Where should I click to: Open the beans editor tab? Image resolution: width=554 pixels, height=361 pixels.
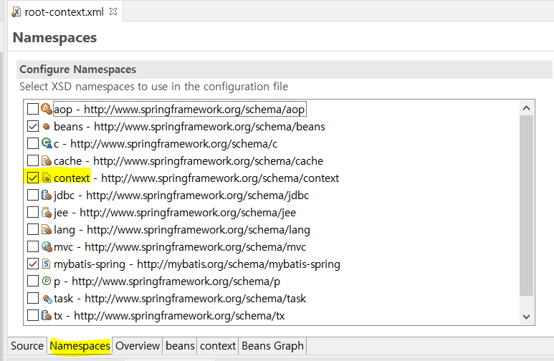point(180,345)
